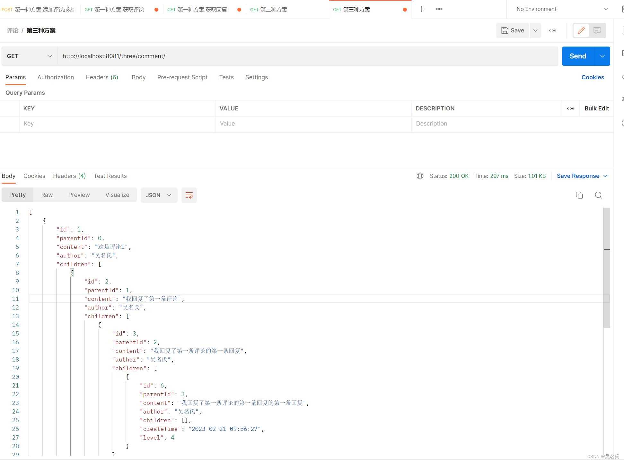Screen dimensions: 624x462
Task: Open the GET method dropdown
Action: pos(29,56)
